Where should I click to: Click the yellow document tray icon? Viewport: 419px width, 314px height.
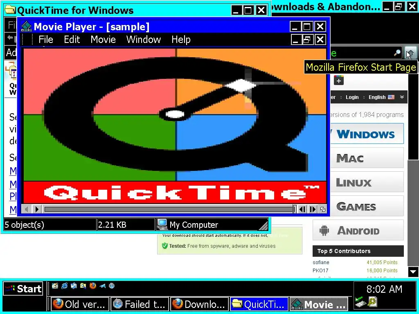point(372,302)
